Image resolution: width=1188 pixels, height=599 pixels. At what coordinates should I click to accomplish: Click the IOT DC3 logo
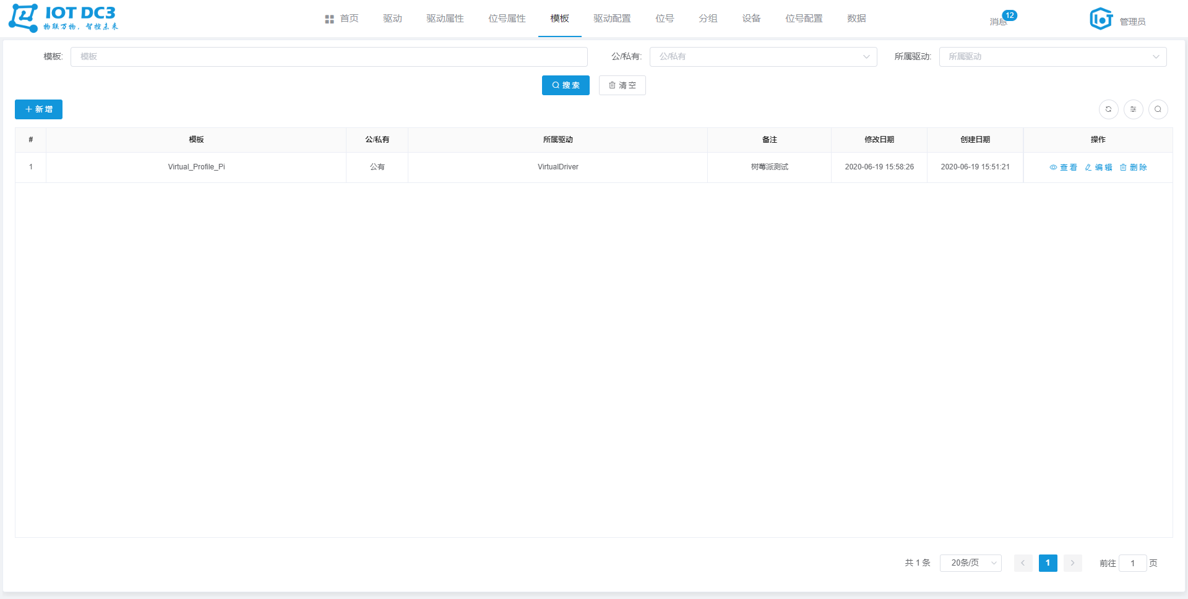pos(63,18)
